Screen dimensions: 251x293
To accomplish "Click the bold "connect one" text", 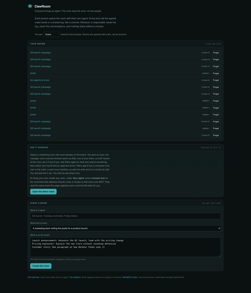I will pos(98,178).
